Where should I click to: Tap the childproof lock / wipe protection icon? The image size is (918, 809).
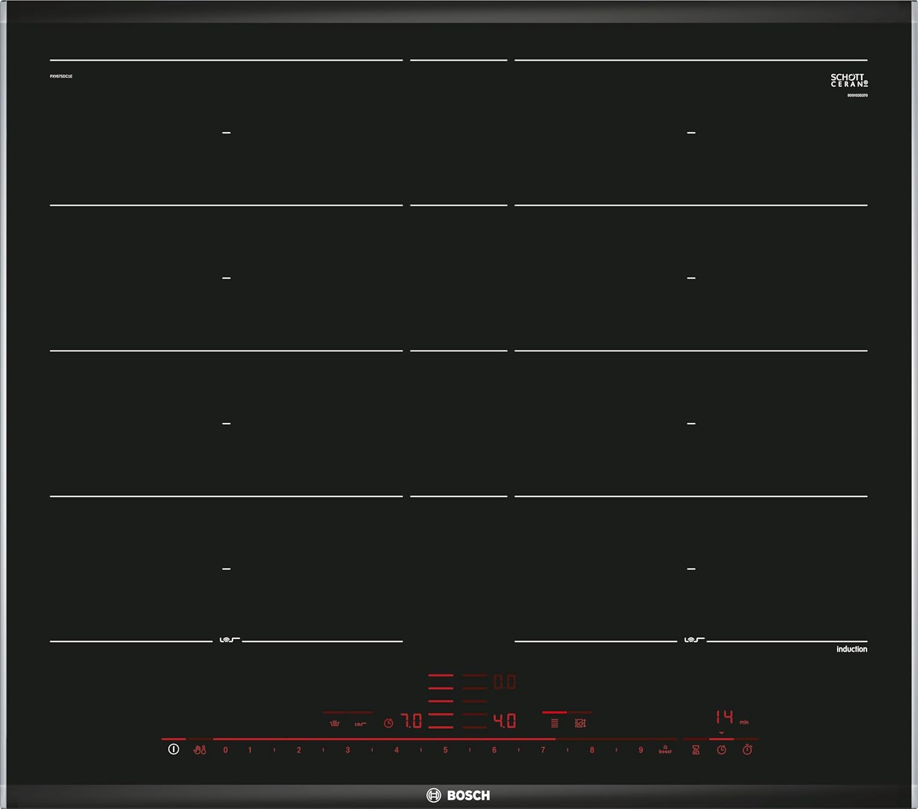(x=200, y=750)
